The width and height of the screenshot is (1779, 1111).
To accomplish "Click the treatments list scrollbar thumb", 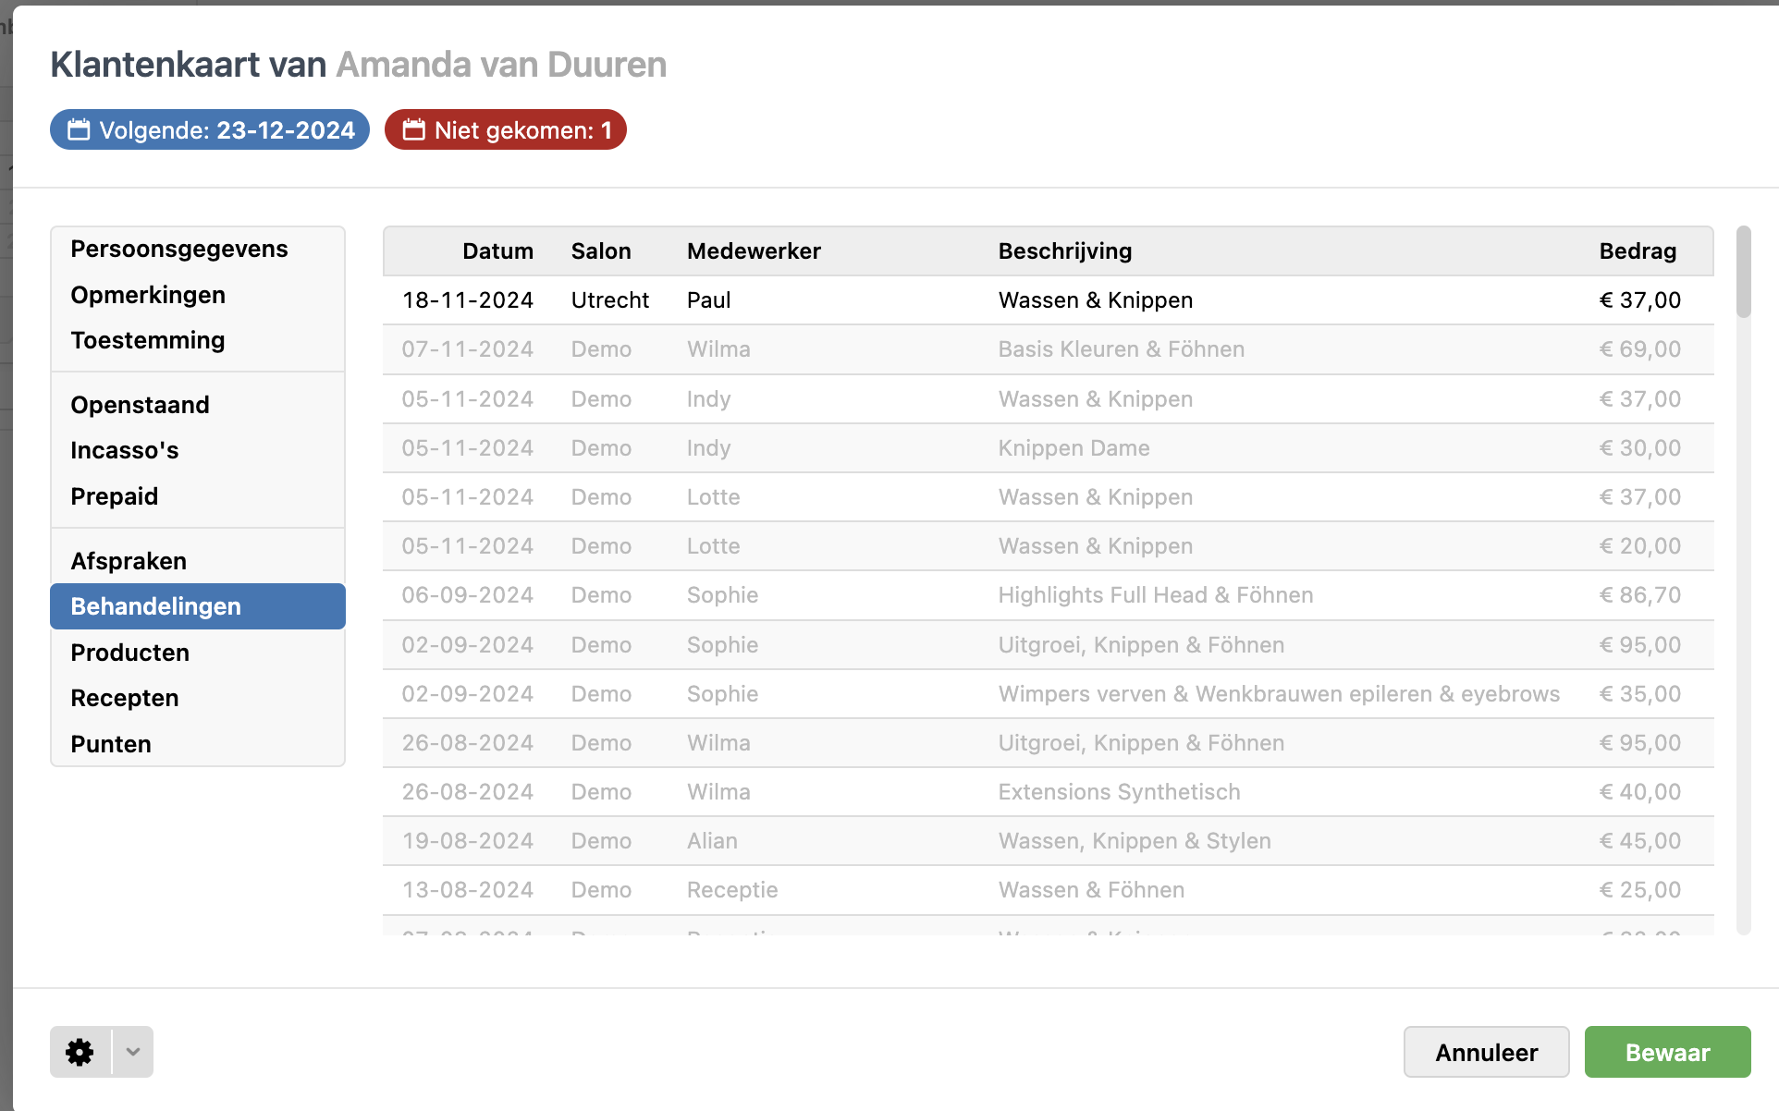I will [1743, 272].
